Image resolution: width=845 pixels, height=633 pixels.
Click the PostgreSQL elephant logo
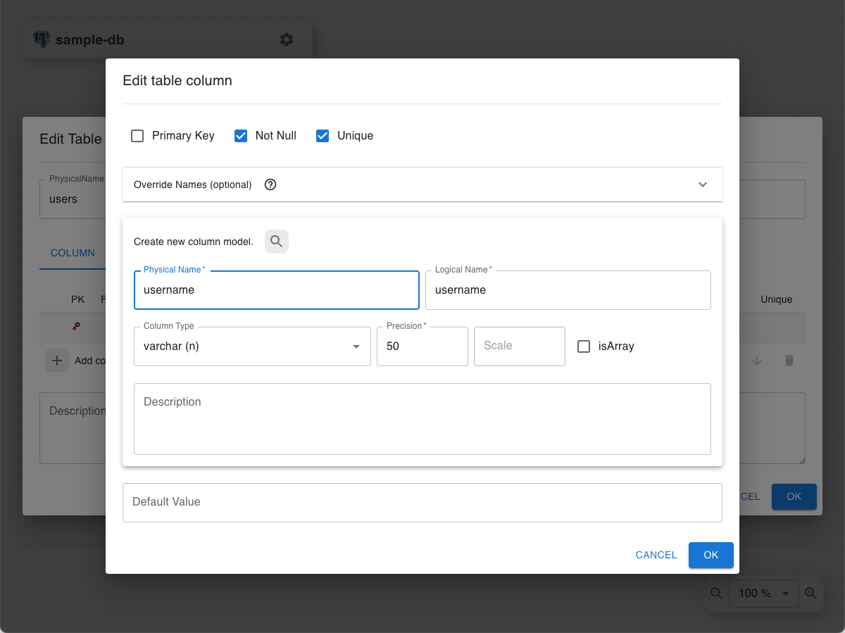(42, 39)
